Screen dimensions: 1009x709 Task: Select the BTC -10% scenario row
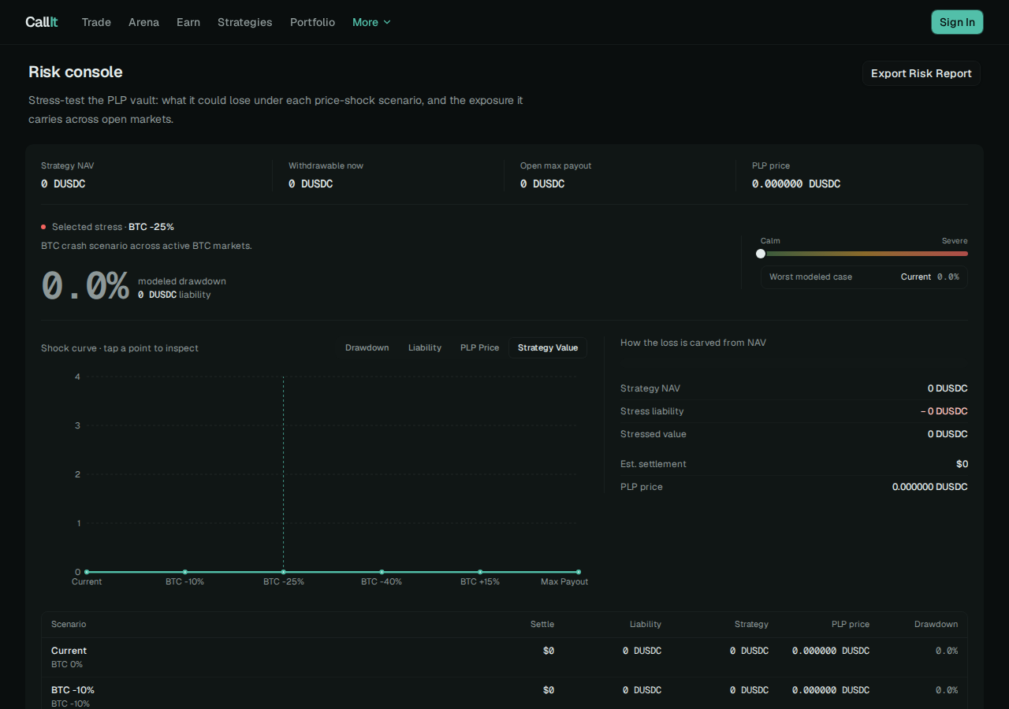504,693
